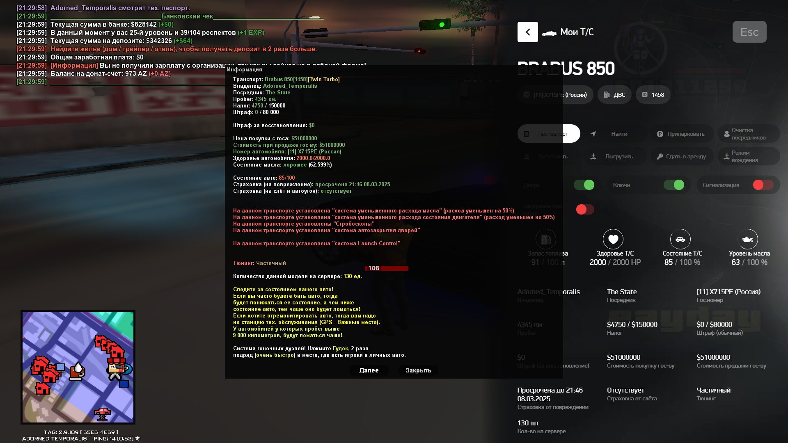Click the Частичный Тюнинг value
The image size is (788, 443).
pyautogui.click(x=713, y=390)
